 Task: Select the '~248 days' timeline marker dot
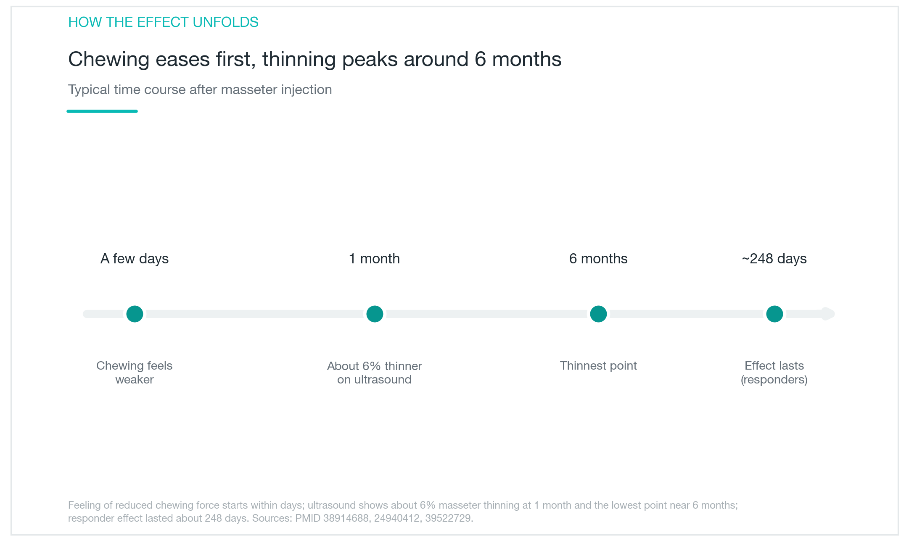click(774, 314)
